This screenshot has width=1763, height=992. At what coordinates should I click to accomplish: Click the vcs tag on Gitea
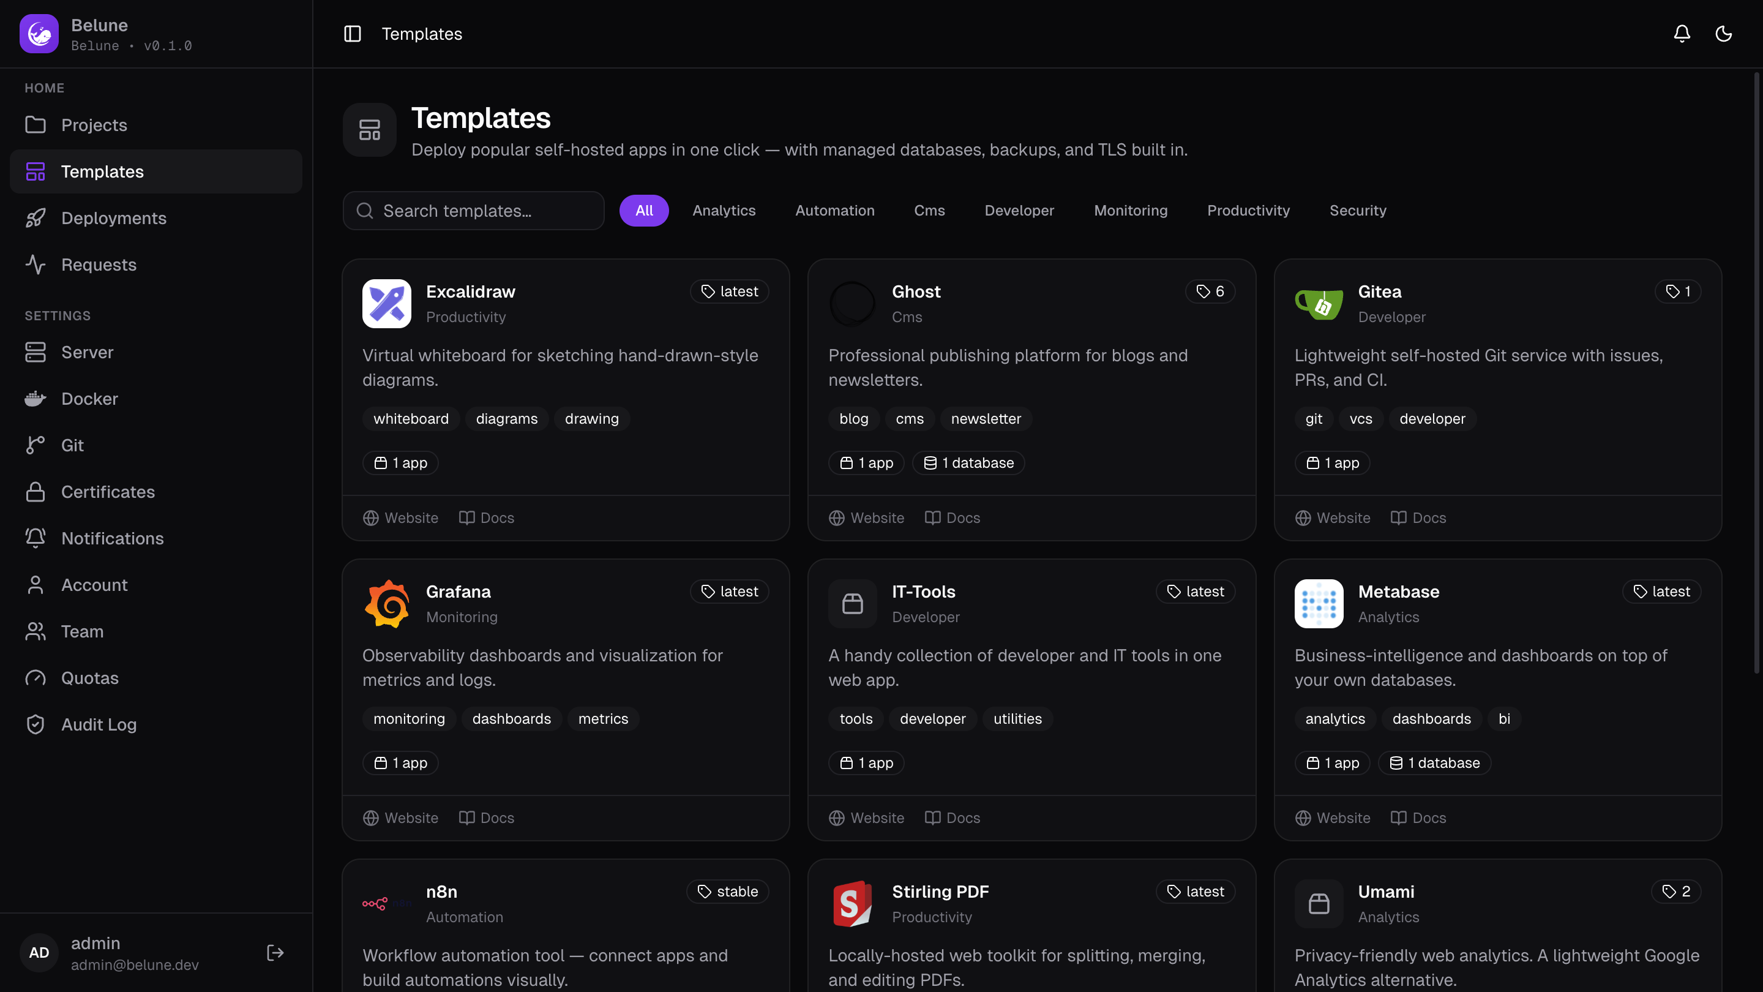click(x=1361, y=419)
